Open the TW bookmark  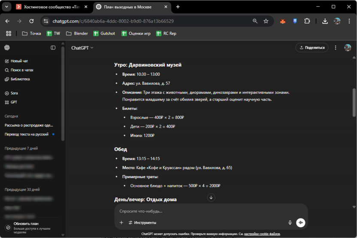(53, 33)
